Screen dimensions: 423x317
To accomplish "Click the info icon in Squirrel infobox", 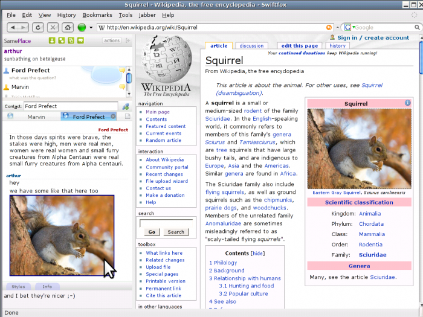I will coord(407,103).
